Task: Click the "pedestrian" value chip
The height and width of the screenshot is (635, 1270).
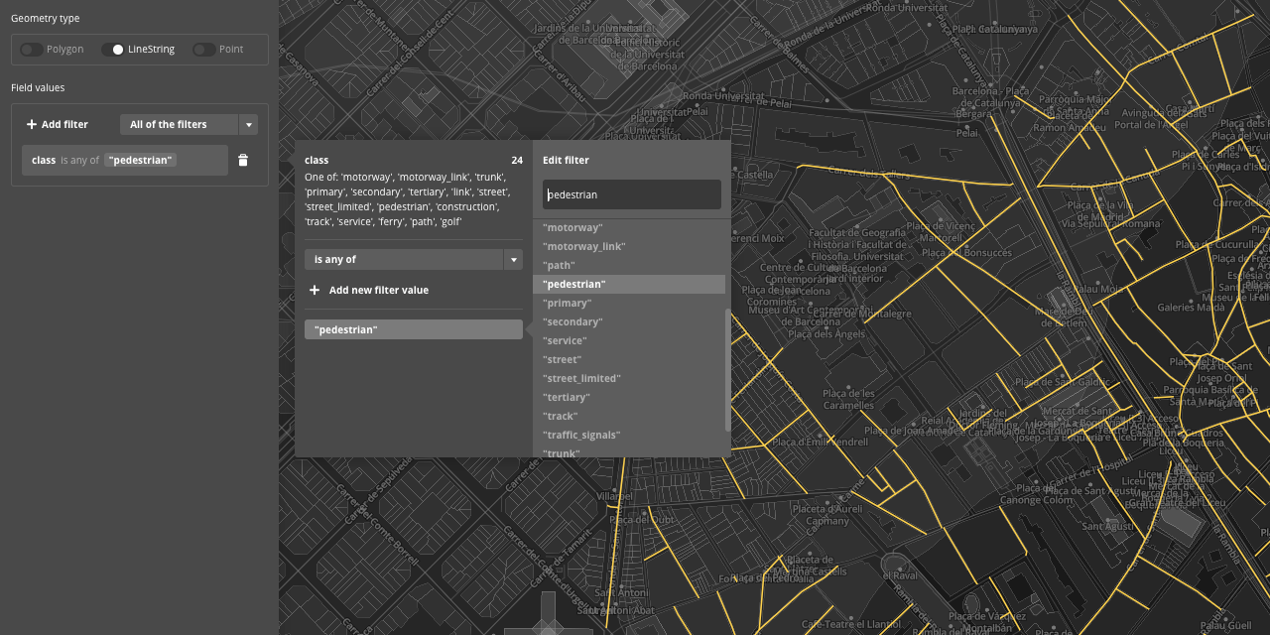Action: [x=413, y=328]
